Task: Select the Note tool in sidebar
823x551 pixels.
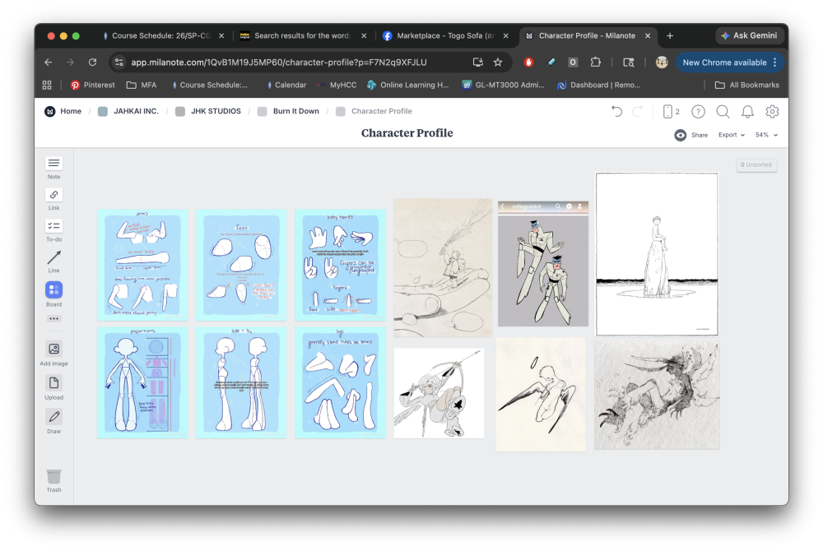Action: tap(53, 164)
